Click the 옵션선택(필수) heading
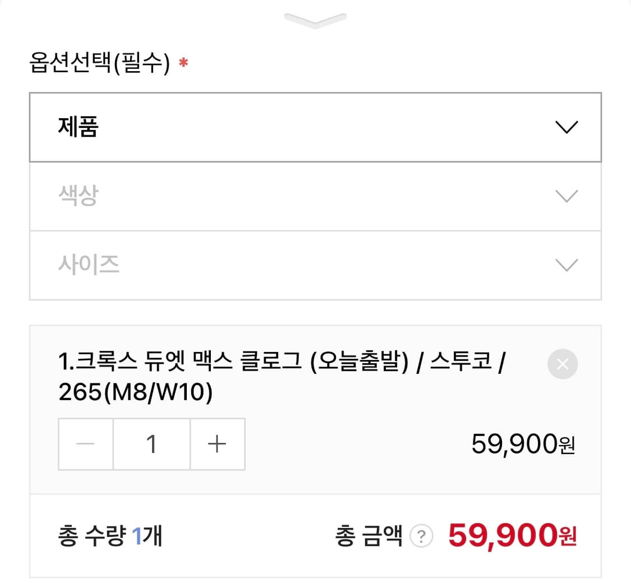The width and height of the screenshot is (631, 583). (x=99, y=64)
